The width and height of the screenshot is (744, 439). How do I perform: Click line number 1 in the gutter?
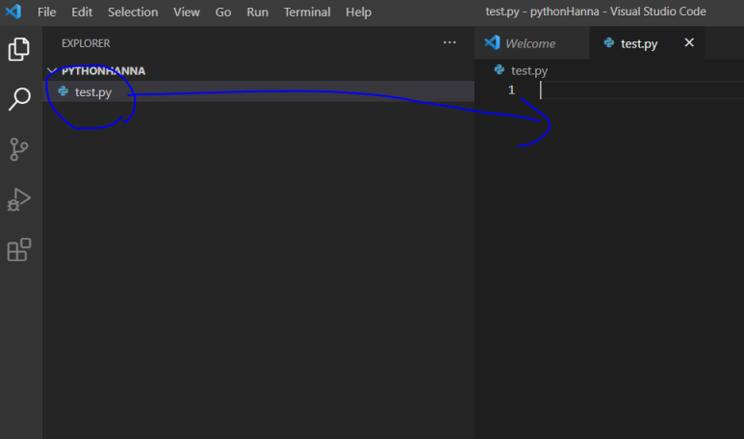coord(511,90)
